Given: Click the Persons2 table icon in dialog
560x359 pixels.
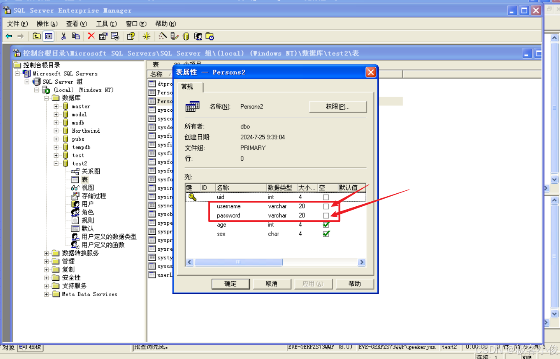Looking at the screenshot, I should pyautogui.click(x=193, y=107).
